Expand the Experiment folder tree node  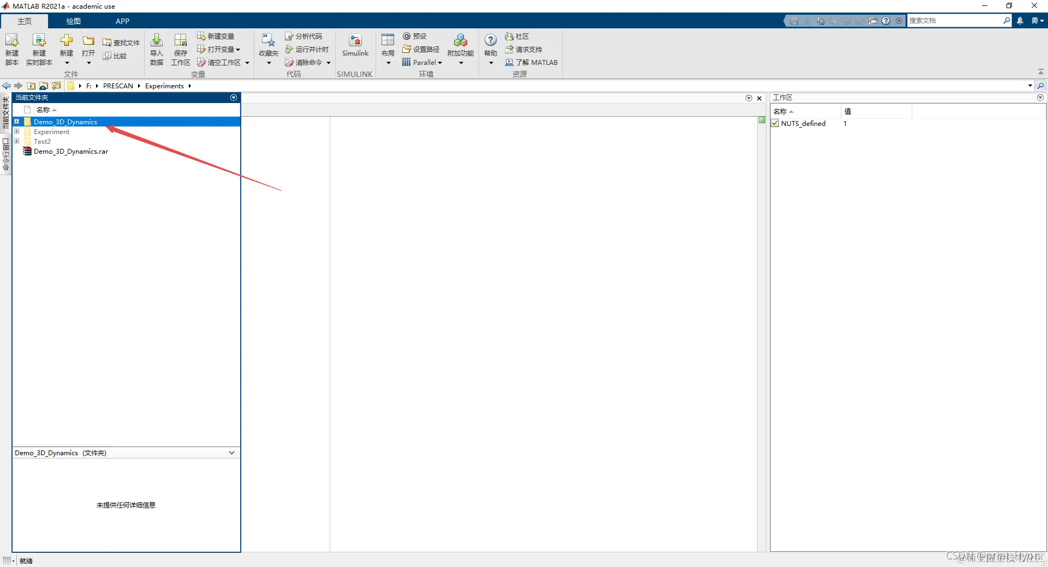point(16,131)
